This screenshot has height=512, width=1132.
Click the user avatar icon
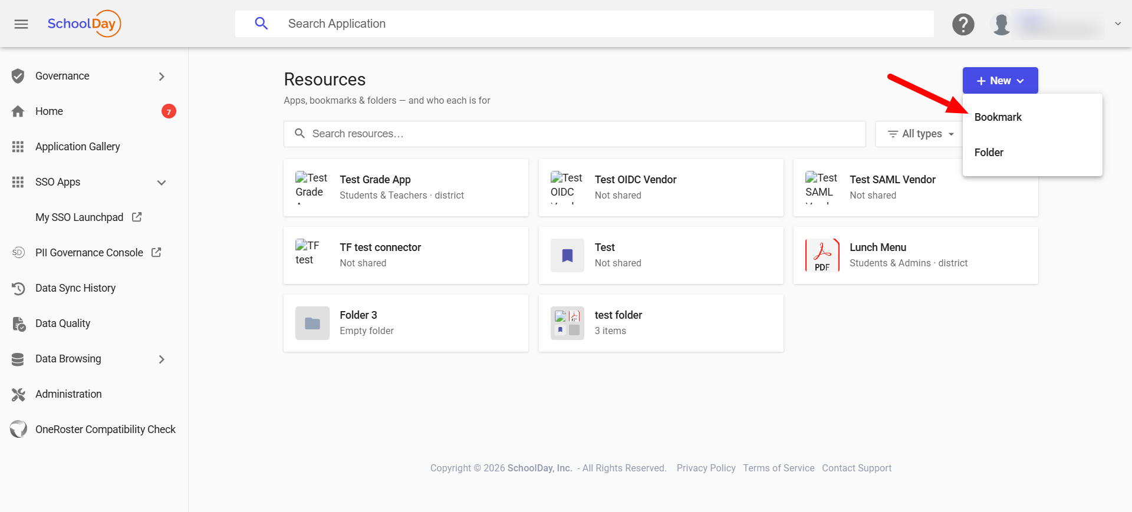point(1001,24)
